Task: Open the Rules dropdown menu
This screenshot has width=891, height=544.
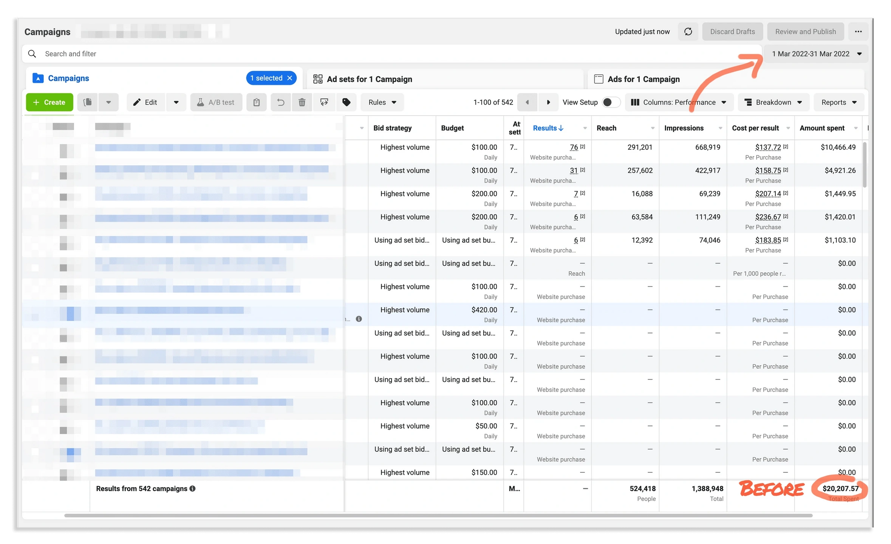Action: 382,102
